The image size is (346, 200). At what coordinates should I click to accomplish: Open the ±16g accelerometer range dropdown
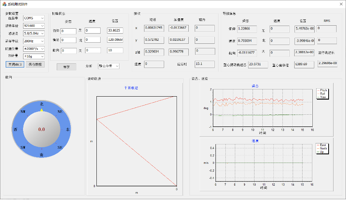pyautogui.click(x=34, y=56)
